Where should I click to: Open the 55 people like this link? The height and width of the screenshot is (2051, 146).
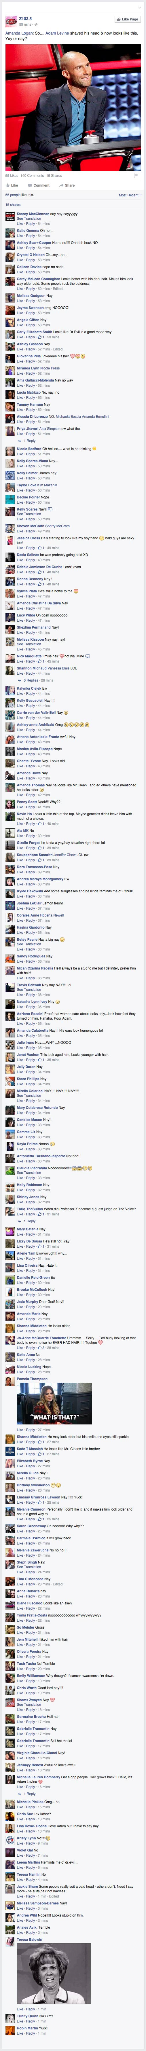click(x=19, y=194)
